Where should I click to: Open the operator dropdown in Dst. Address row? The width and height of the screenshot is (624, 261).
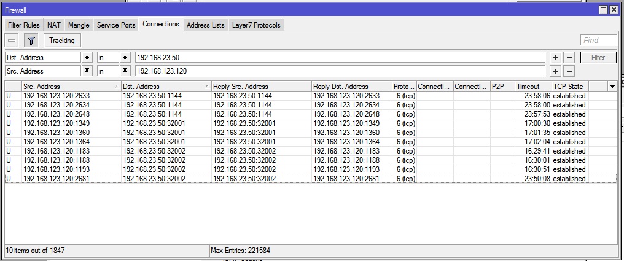125,58
